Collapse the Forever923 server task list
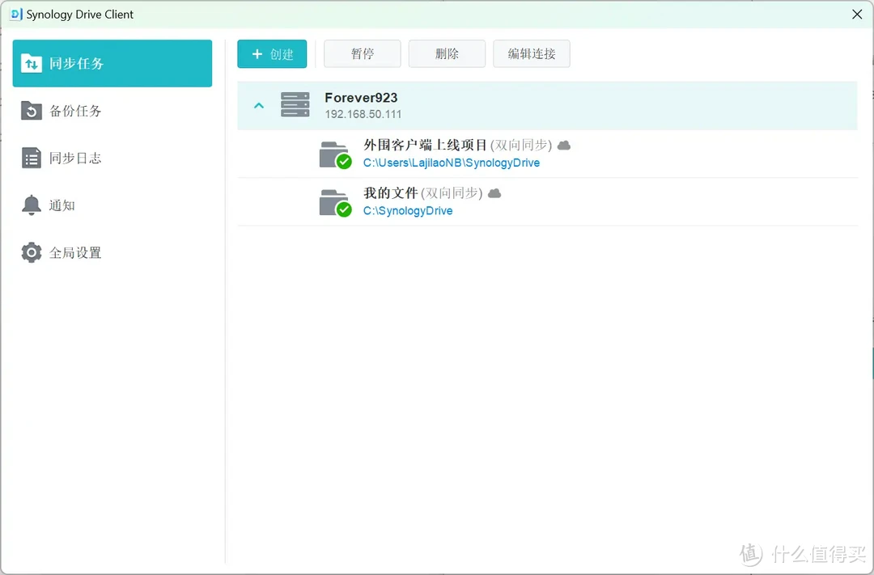 pos(259,105)
